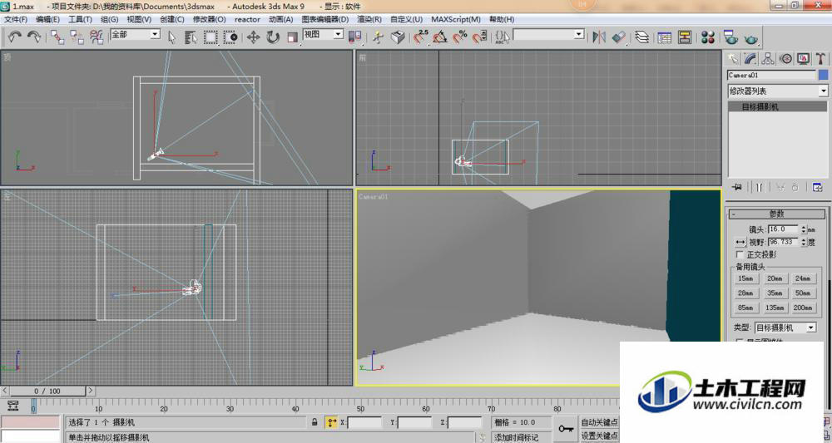Toggle Angle Snap icon
This screenshot has width=832, height=443.
(x=440, y=37)
